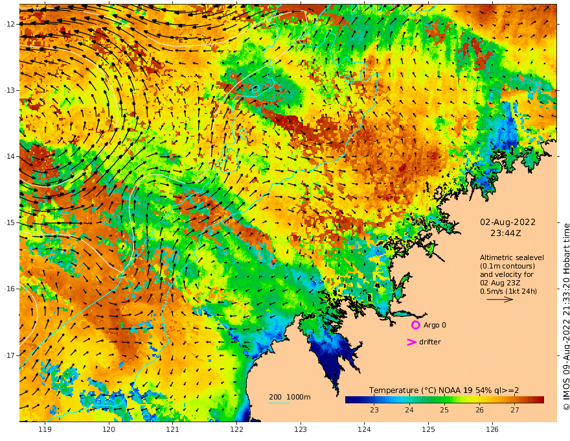This screenshot has width=570, height=441.
Task: Click the latitude axis label '-17'
Action: click(x=10, y=355)
